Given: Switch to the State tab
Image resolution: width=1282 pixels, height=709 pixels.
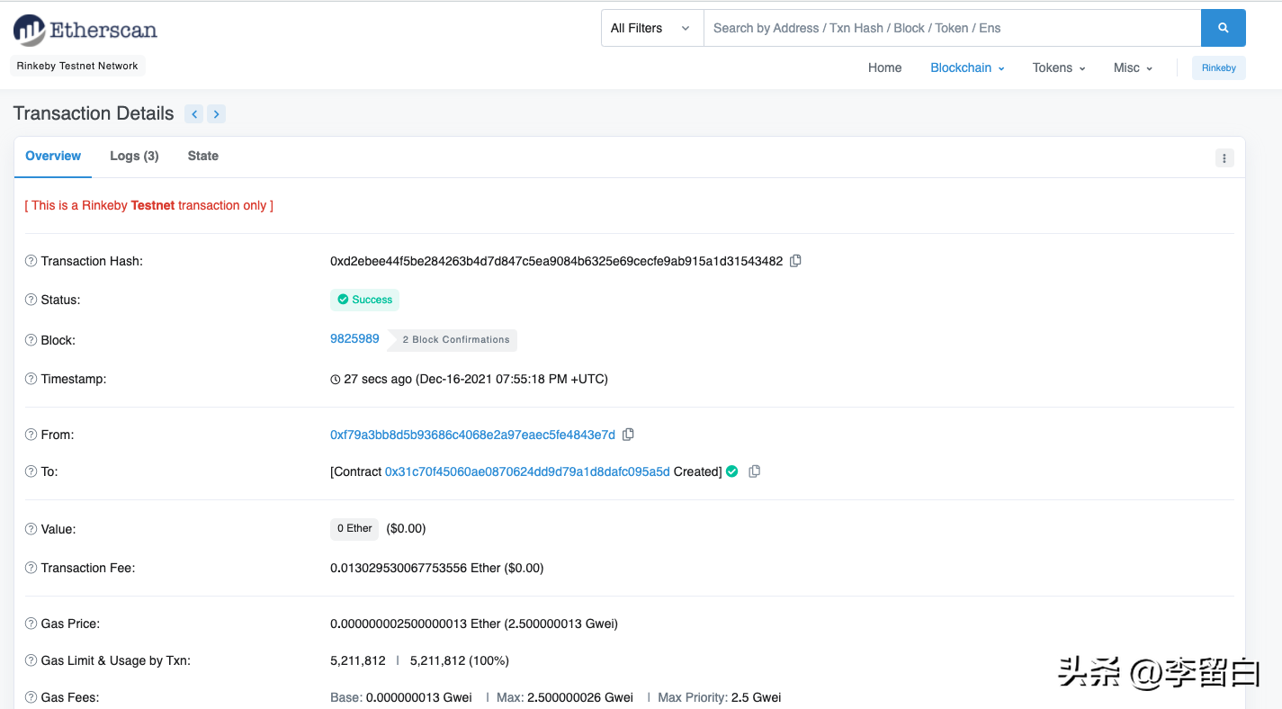Looking at the screenshot, I should 202,156.
